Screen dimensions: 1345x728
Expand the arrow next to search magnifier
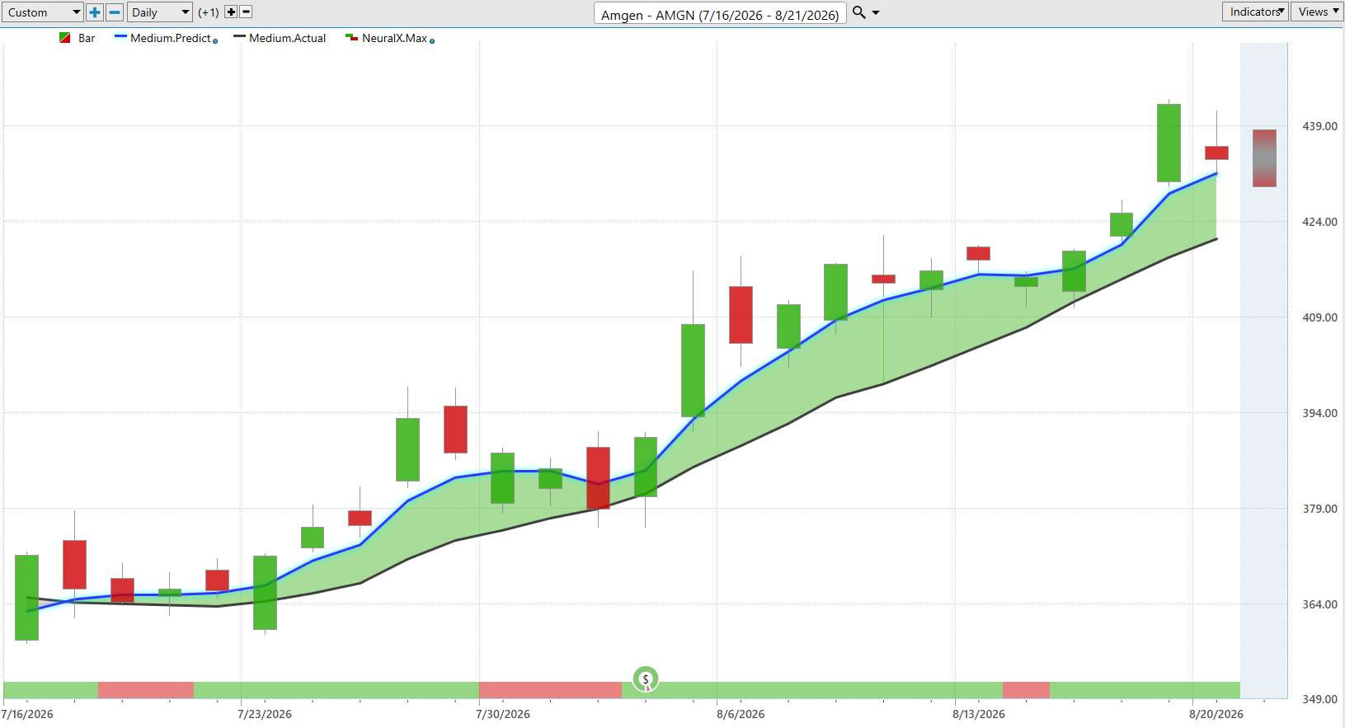(x=876, y=12)
